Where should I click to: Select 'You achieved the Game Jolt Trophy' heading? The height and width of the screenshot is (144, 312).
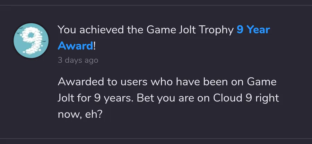tap(146, 30)
